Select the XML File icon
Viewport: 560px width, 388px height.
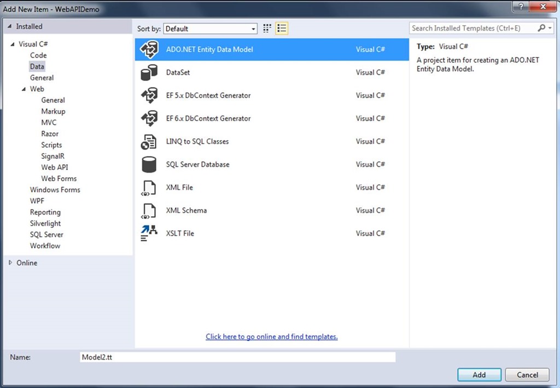click(149, 188)
